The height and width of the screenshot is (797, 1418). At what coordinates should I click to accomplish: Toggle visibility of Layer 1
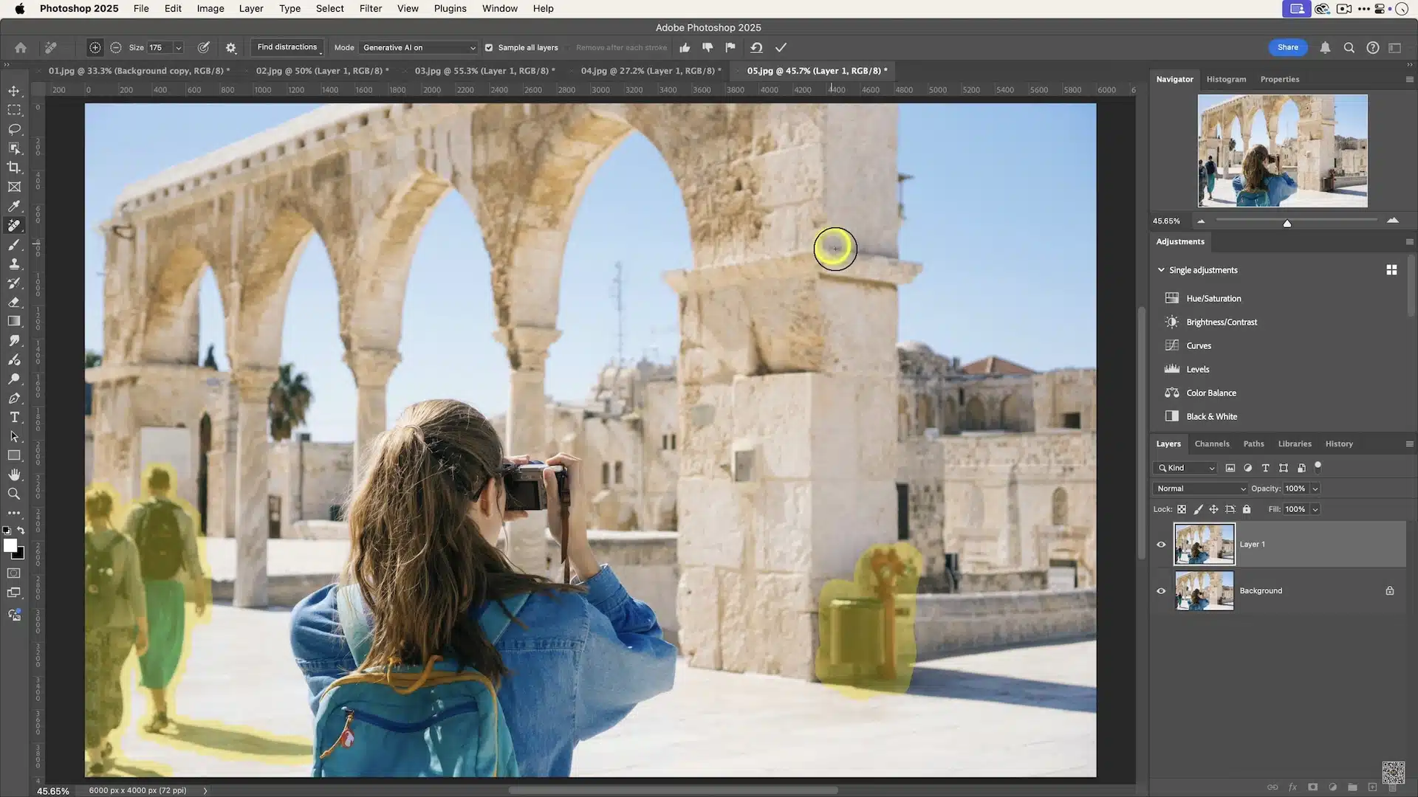[x=1161, y=544]
